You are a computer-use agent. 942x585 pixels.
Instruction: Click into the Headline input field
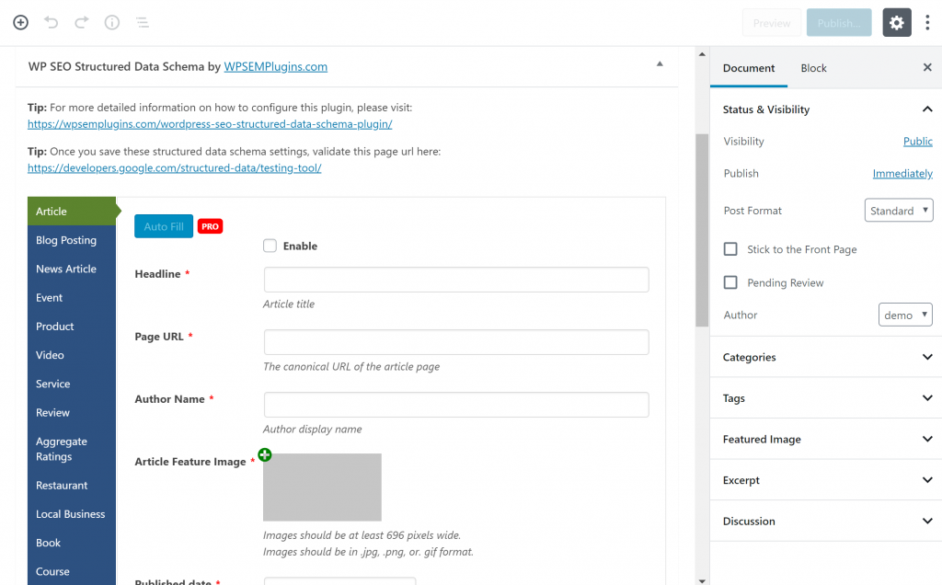click(455, 280)
